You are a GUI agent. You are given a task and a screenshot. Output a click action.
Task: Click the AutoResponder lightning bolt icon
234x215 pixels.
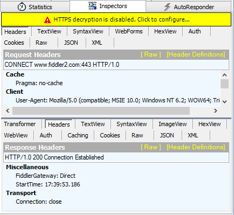167,7
